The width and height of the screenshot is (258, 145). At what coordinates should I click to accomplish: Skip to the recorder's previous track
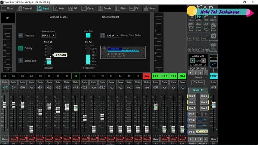tap(198, 50)
